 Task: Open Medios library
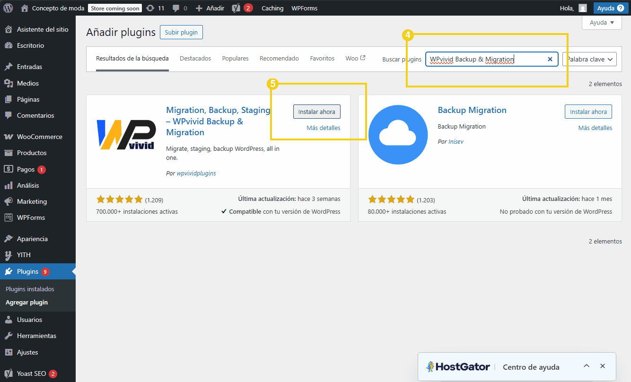38,83
